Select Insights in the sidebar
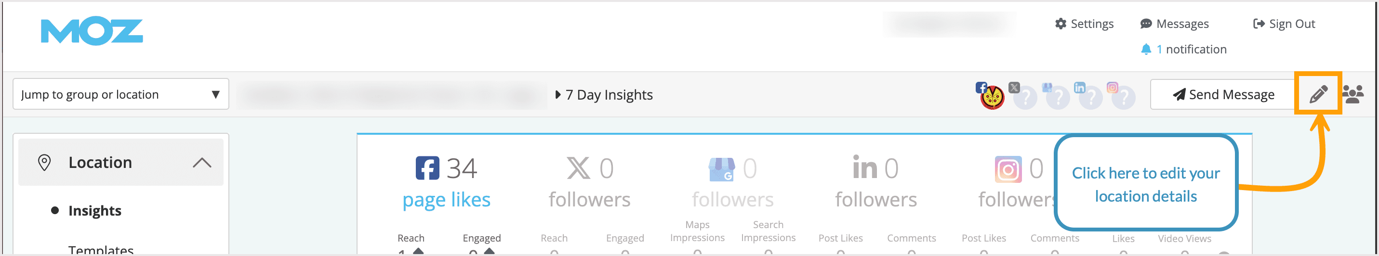 [95, 211]
